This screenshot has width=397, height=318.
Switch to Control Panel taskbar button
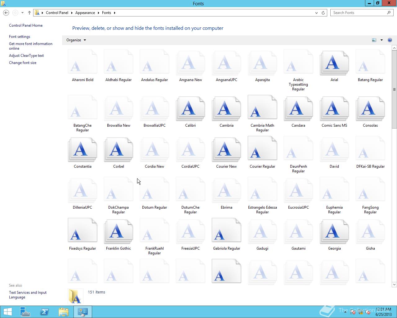coord(83,312)
